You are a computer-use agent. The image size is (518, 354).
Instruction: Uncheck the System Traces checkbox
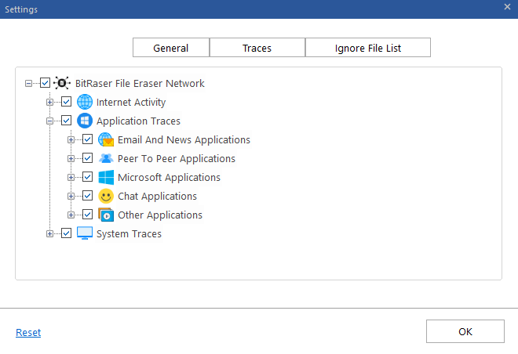[67, 233]
